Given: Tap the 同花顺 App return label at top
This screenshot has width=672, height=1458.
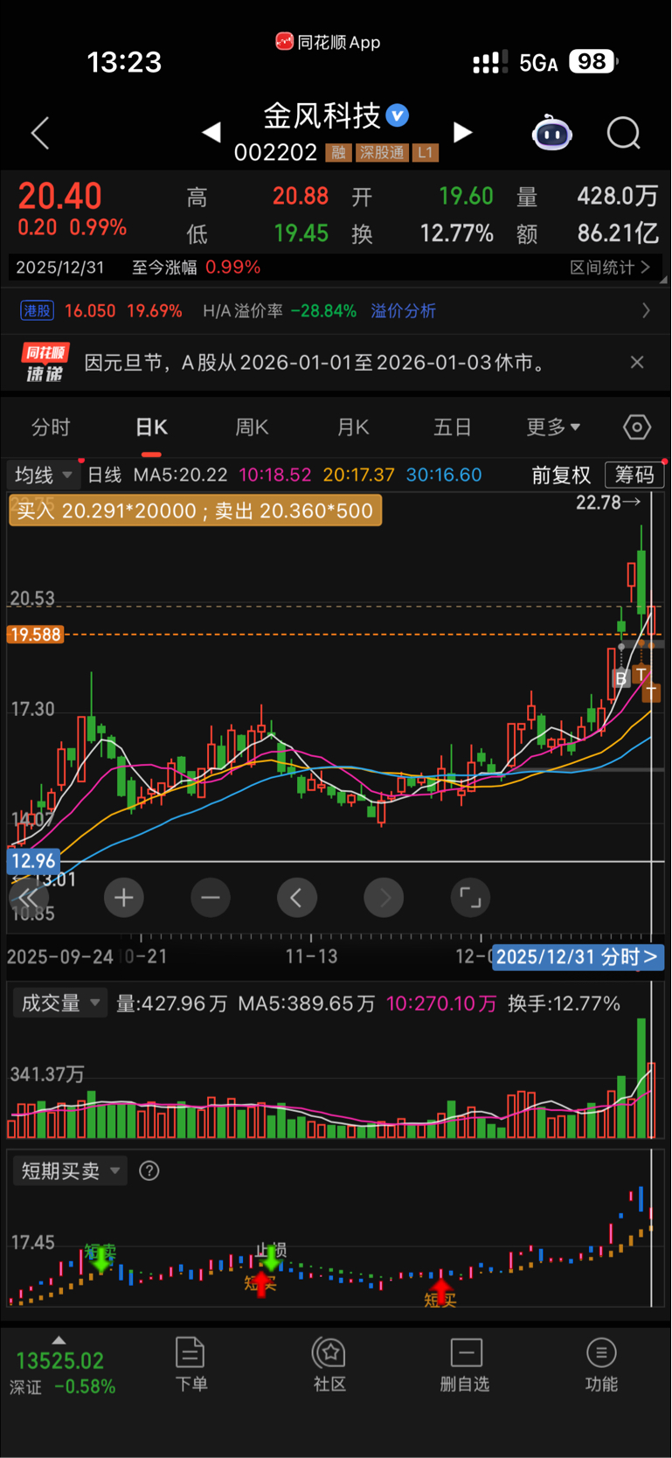Looking at the screenshot, I should (x=329, y=42).
